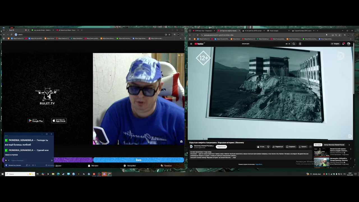Bookmark YouTube page with star icon
The image size is (359, 202).
339,35
